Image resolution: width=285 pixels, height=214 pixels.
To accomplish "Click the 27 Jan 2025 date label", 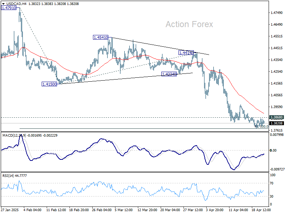I will (10, 210).
